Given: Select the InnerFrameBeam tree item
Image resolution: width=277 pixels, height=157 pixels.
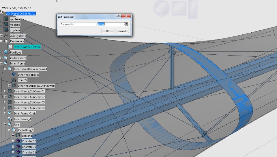Looking at the screenshot, I should pos(28,75).
